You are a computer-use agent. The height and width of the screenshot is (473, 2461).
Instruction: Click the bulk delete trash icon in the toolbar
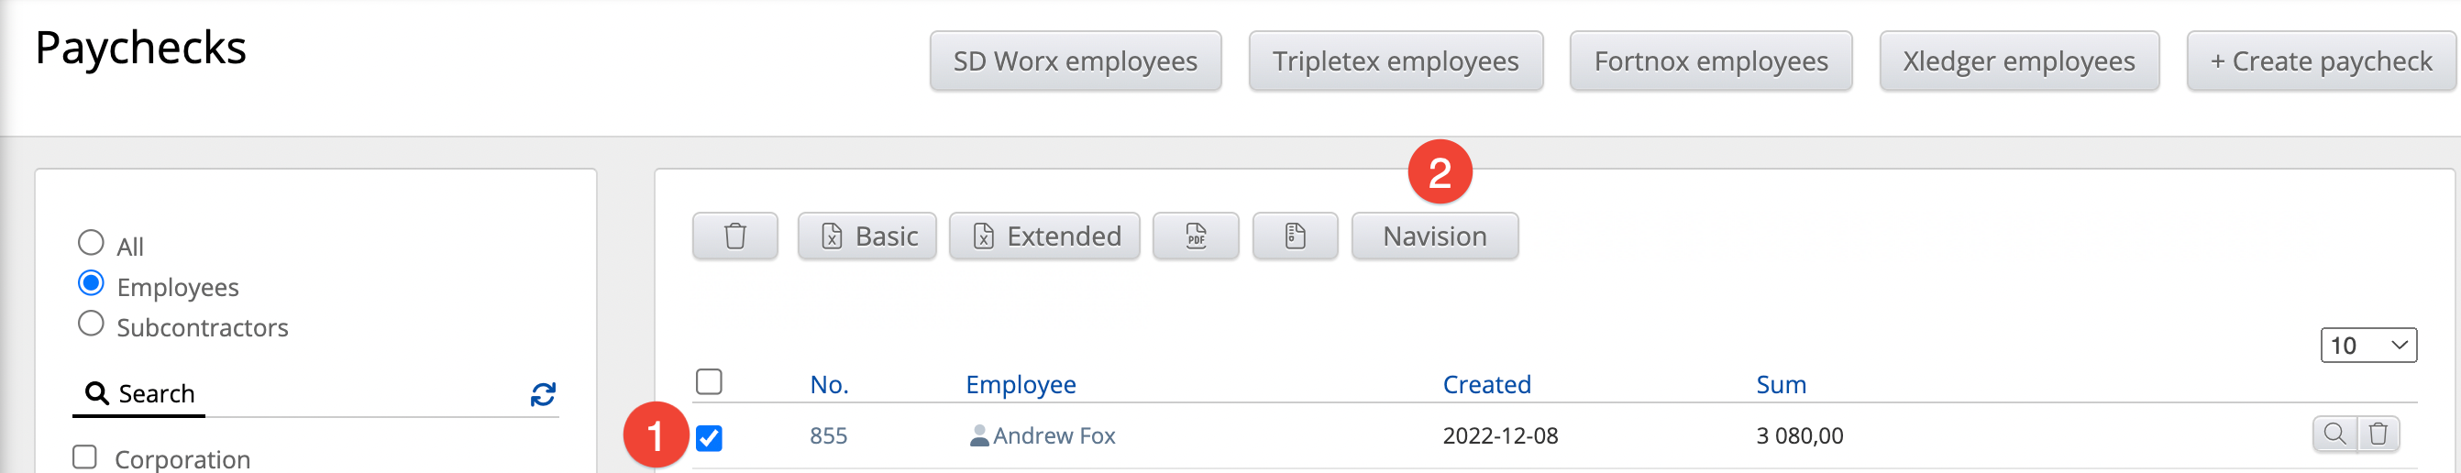734,236
